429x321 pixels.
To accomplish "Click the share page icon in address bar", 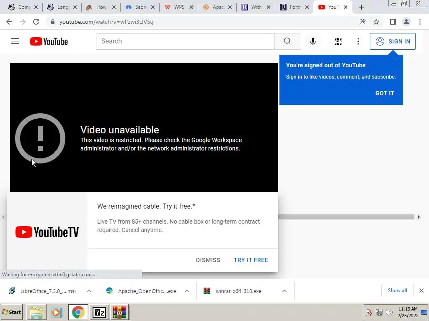I will pyautogui.click(x=362, y=22).
